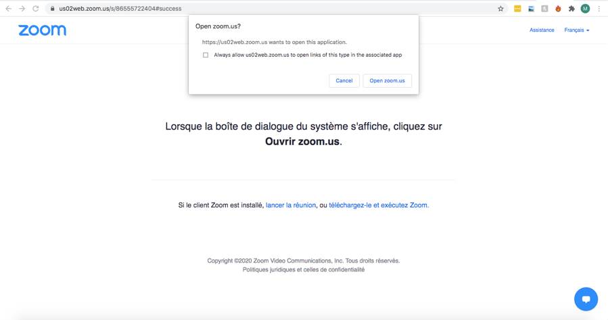Image resolution: width=608 pixels, height=320 pixels.
Task: Open the Chrome three-dot menu
Action: tap(599, 9)
